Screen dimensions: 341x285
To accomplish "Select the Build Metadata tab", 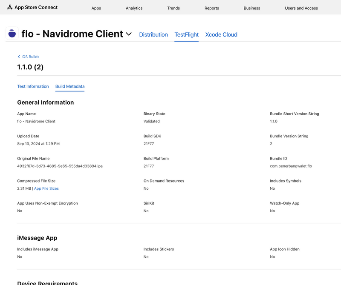I will [70, 86].
